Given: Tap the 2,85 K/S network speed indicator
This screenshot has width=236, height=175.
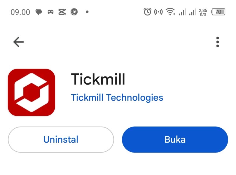Looking at the screenshot, I should point(203,12).
